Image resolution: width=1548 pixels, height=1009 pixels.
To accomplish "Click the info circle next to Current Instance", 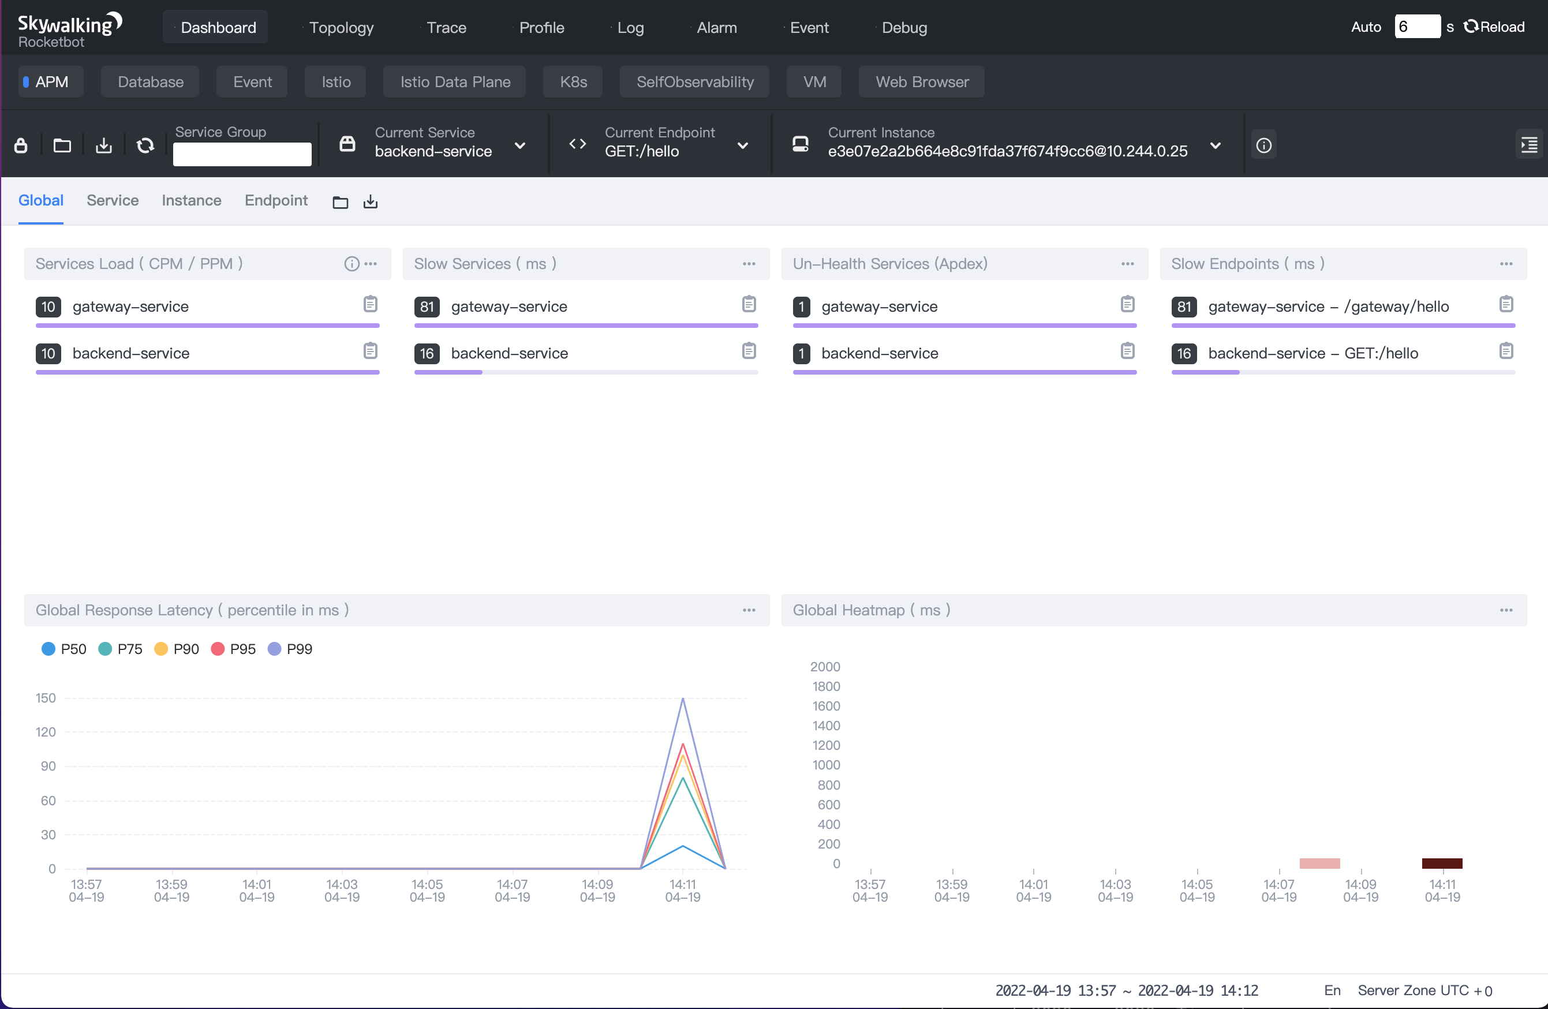I will pyautogui.click(x=1263, y=145).
